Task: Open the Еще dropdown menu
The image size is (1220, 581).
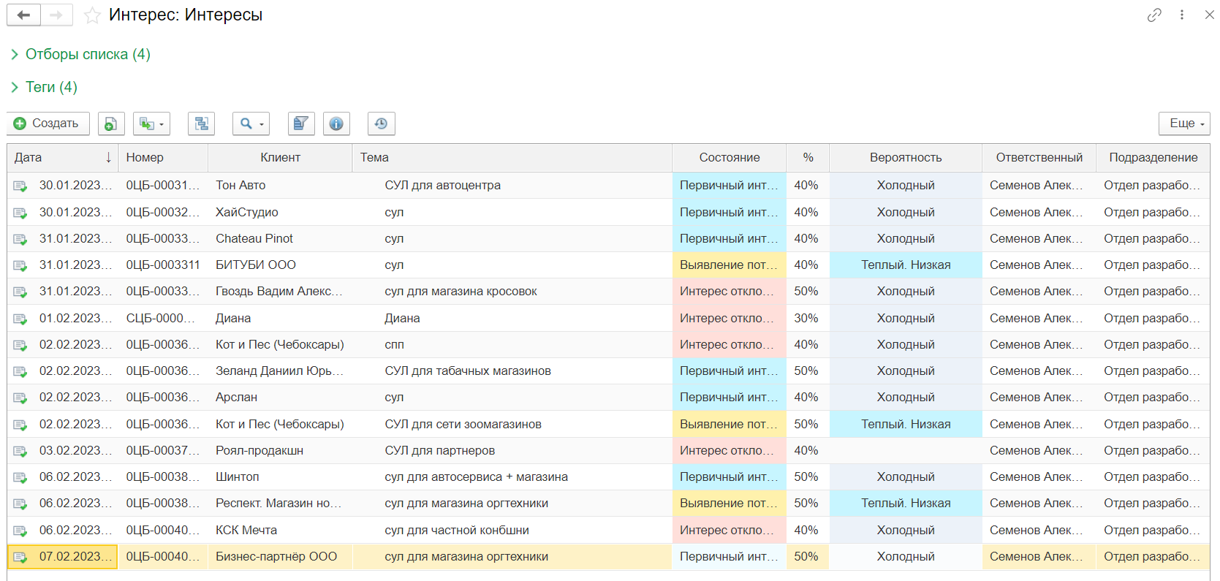Action: click(1184, 124)
